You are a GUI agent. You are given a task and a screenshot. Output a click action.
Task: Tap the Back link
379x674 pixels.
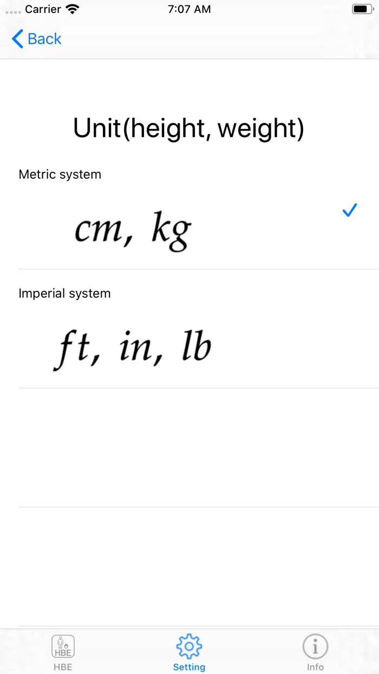coord(43,38)
